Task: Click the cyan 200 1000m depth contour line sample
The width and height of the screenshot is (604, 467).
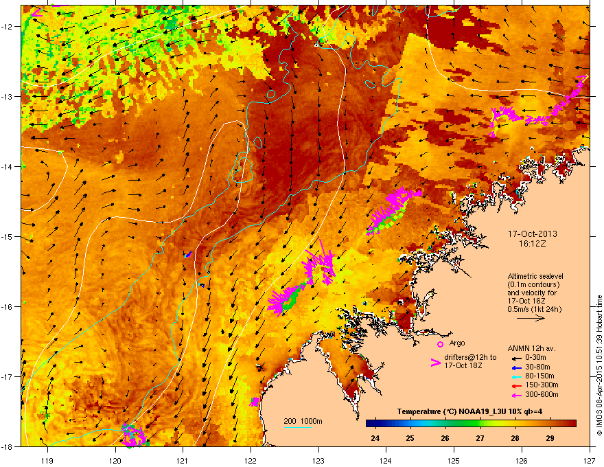Action: (x=297, y=427)
